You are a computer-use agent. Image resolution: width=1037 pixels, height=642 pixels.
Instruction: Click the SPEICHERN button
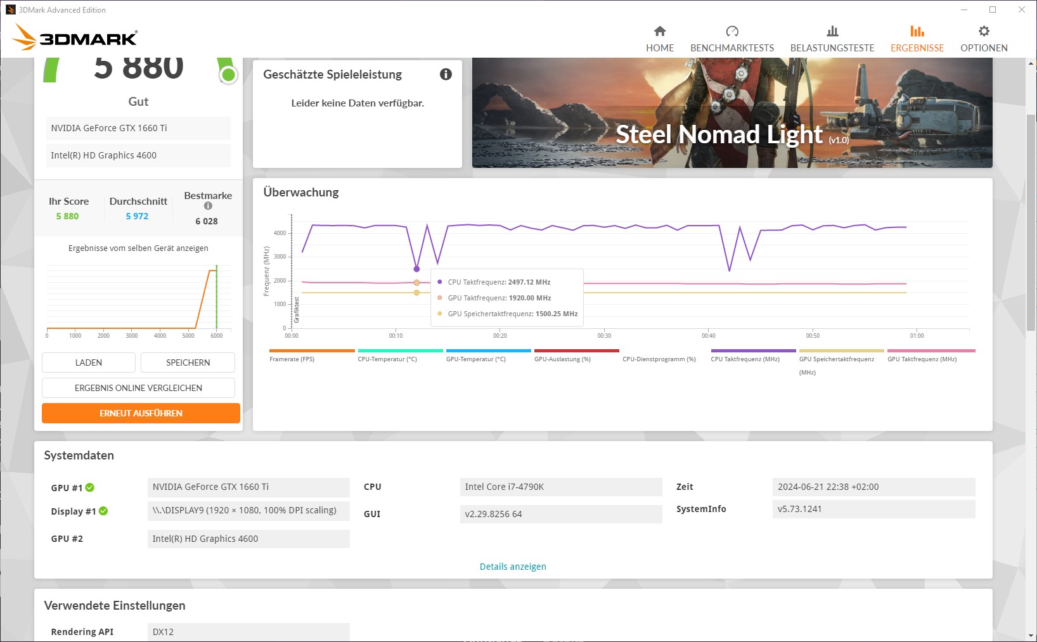tap(188, 363)
